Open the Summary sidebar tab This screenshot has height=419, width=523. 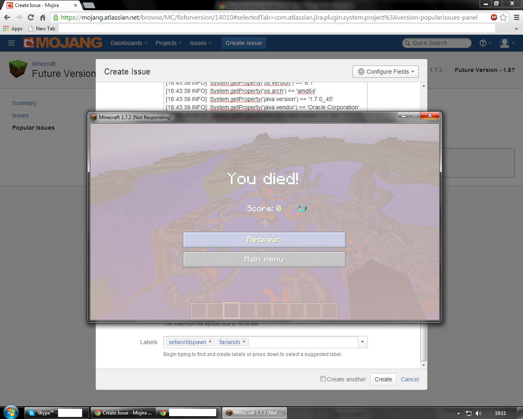(24, 103)
